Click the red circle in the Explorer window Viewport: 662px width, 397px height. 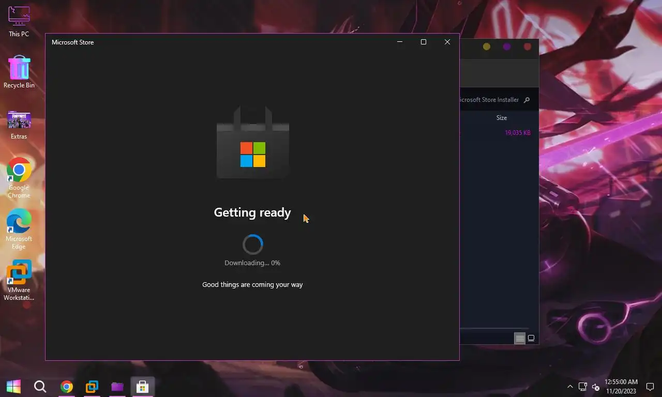pyautogui.click(x=528, y=47)
